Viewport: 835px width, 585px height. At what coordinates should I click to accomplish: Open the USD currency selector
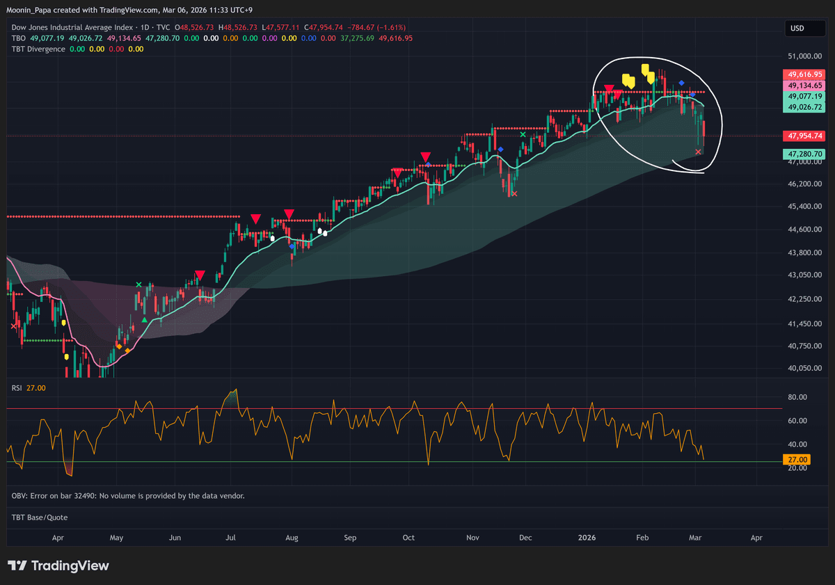pyautogui.click(x=805, y=29)
